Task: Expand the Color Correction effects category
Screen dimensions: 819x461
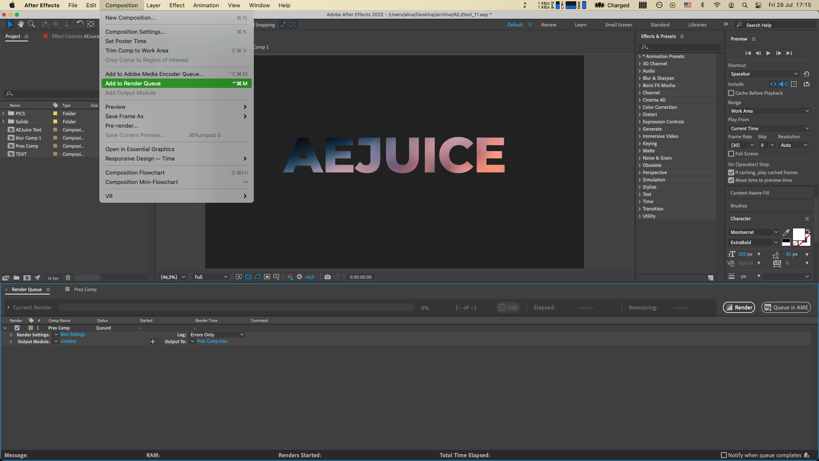Action: [640, 107]
